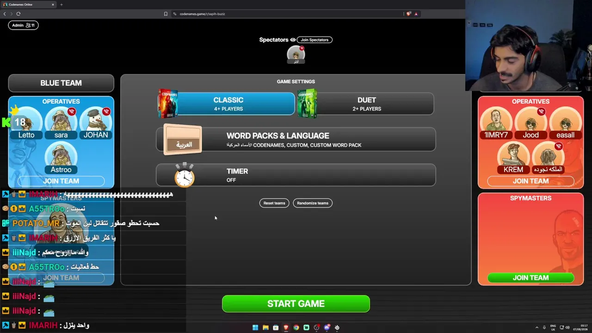Open Google Chrome from the taskbar
Viewport: 592px width, 333px height.
click(296, 327)
